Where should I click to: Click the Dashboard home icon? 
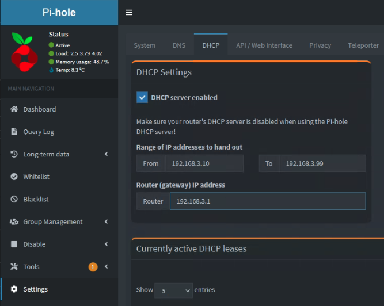14,109
